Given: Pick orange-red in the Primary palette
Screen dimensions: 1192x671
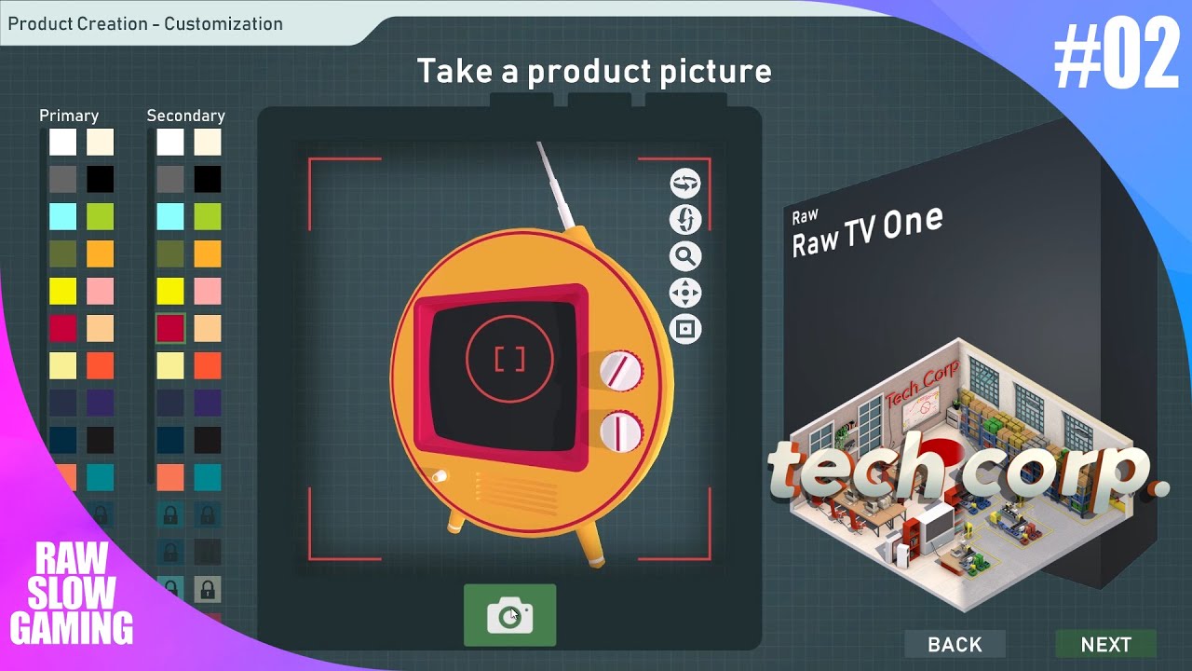Looking at the screenshot, I should 100,365.
